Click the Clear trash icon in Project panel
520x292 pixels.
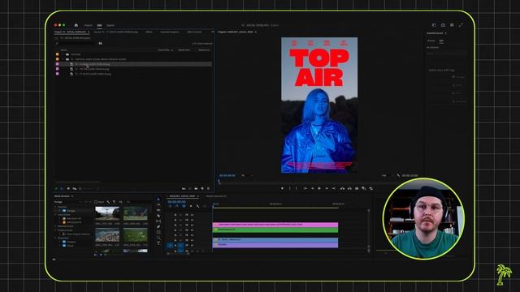pos(208,189)
